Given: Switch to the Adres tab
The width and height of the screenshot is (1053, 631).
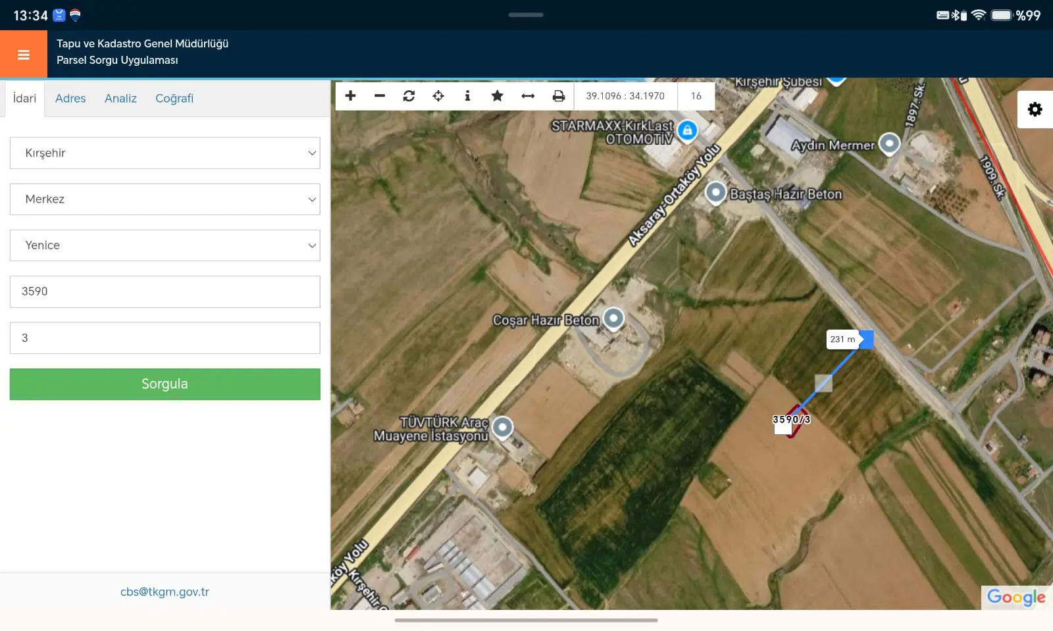Looking at the screenshot, I should point(70,99).
